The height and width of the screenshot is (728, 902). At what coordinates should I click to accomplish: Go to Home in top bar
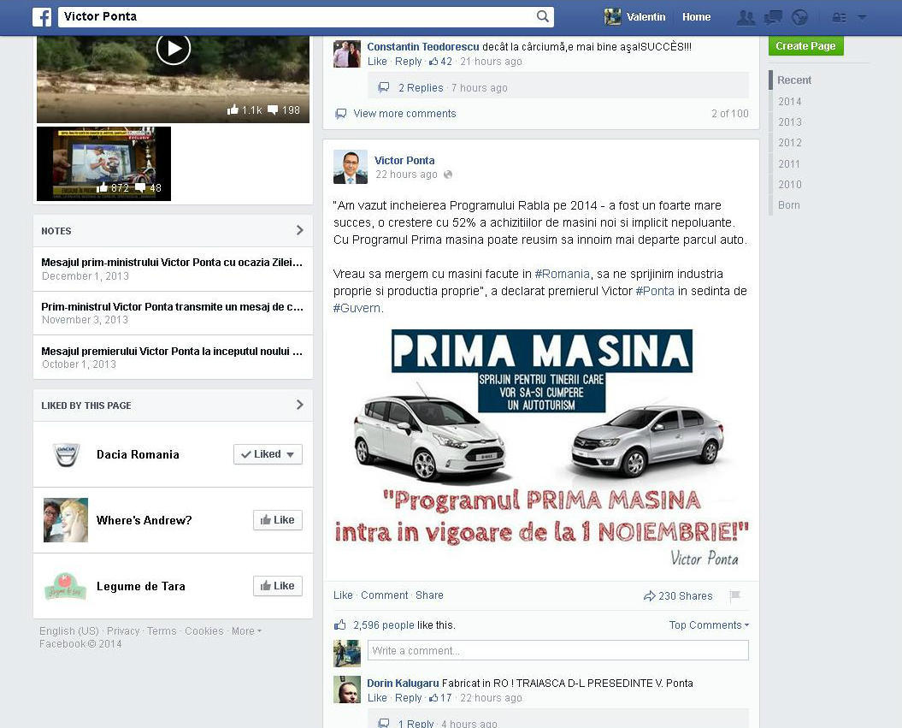tap(696, 17)
